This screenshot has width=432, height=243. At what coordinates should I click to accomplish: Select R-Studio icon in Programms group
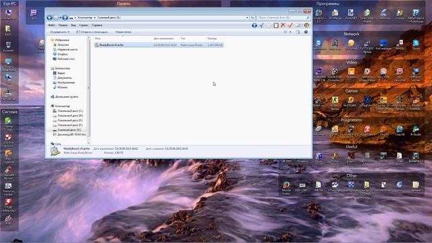tap(416, 130)
